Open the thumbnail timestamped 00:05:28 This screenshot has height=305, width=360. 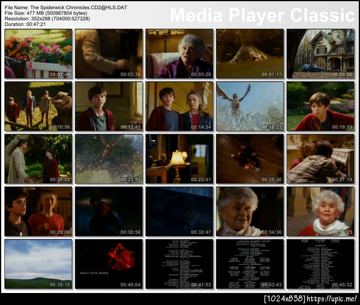pos(179,54)
